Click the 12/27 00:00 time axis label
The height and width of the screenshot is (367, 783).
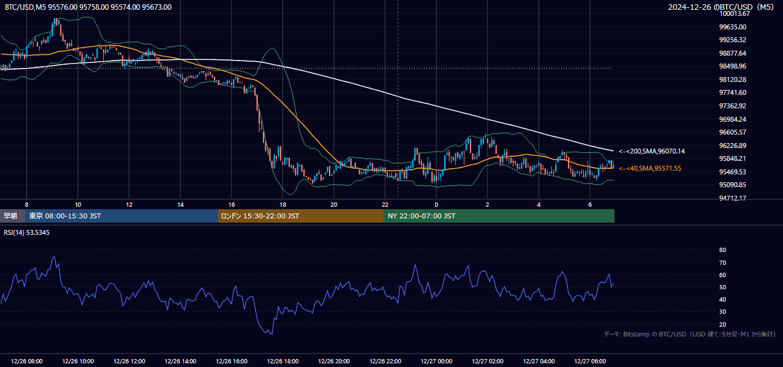(436, 361)
